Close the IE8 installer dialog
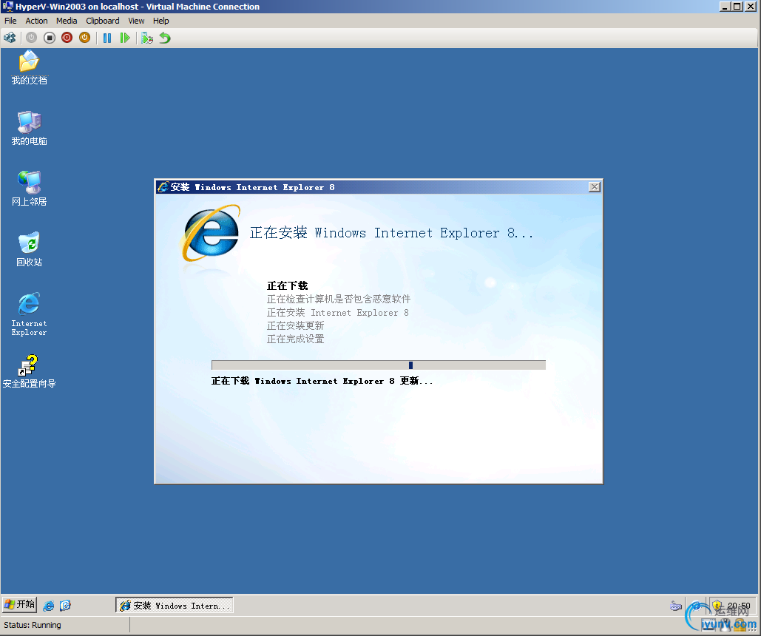The height and width of the screenshot is (636, 761). tap(594, 187)
